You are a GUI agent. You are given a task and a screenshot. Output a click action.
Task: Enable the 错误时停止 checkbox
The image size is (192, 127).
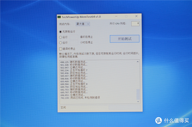(x=60, y=49)
